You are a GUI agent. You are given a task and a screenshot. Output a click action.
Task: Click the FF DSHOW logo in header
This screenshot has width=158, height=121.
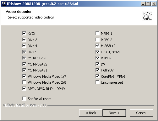click(x=147, y=16)
